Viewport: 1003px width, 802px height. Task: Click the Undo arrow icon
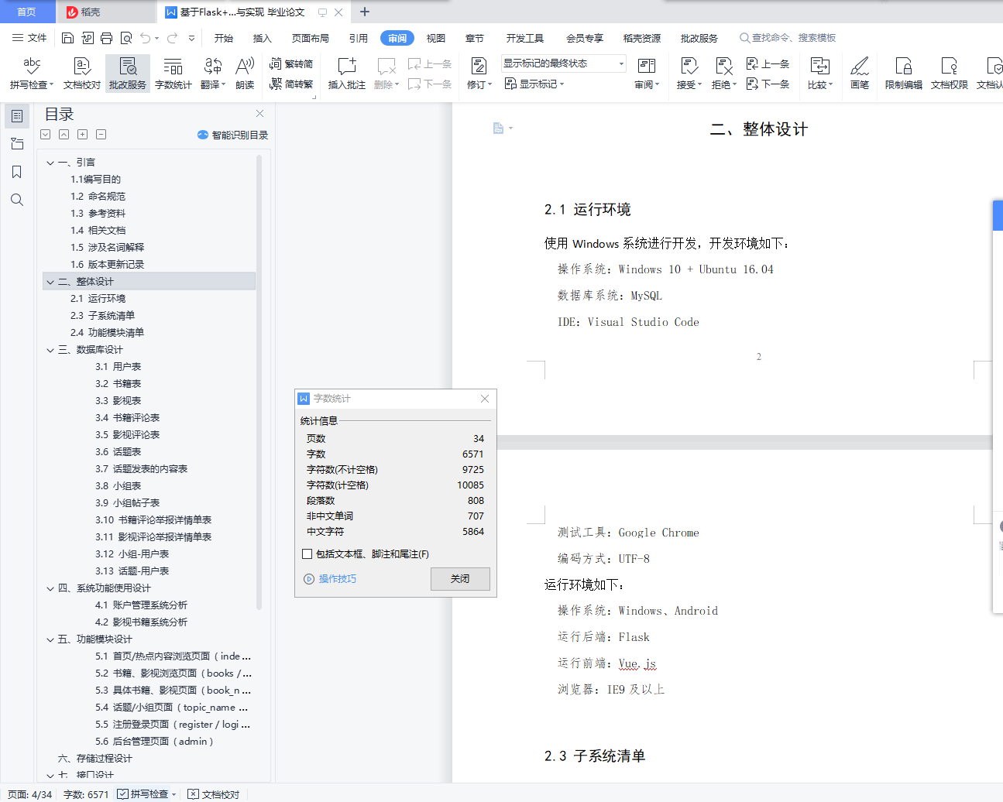[x=145, y=38]
